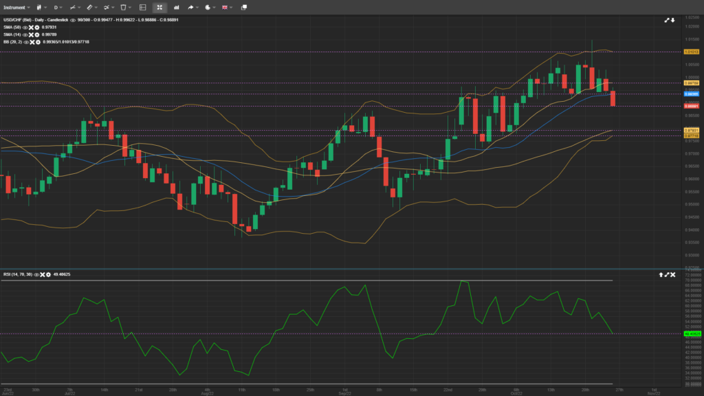
Task: Expand the ruler tool dropdown arrow
Action: coord(96,8)
